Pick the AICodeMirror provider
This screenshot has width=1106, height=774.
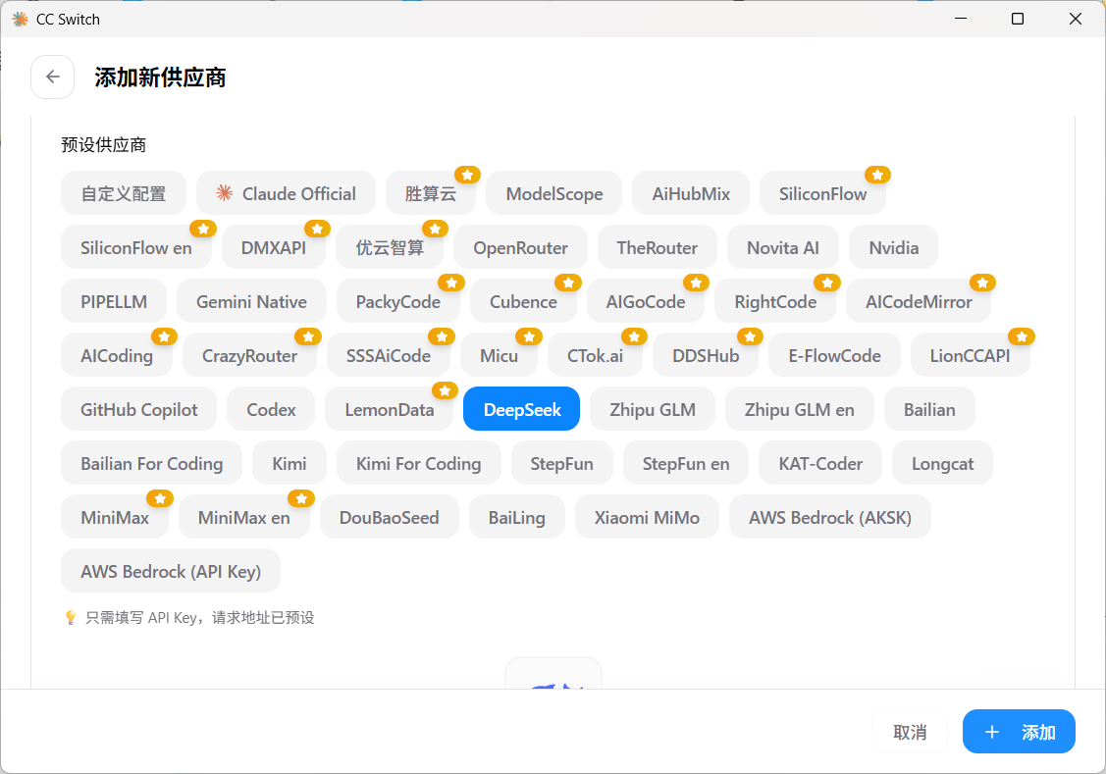click(919, 302)
